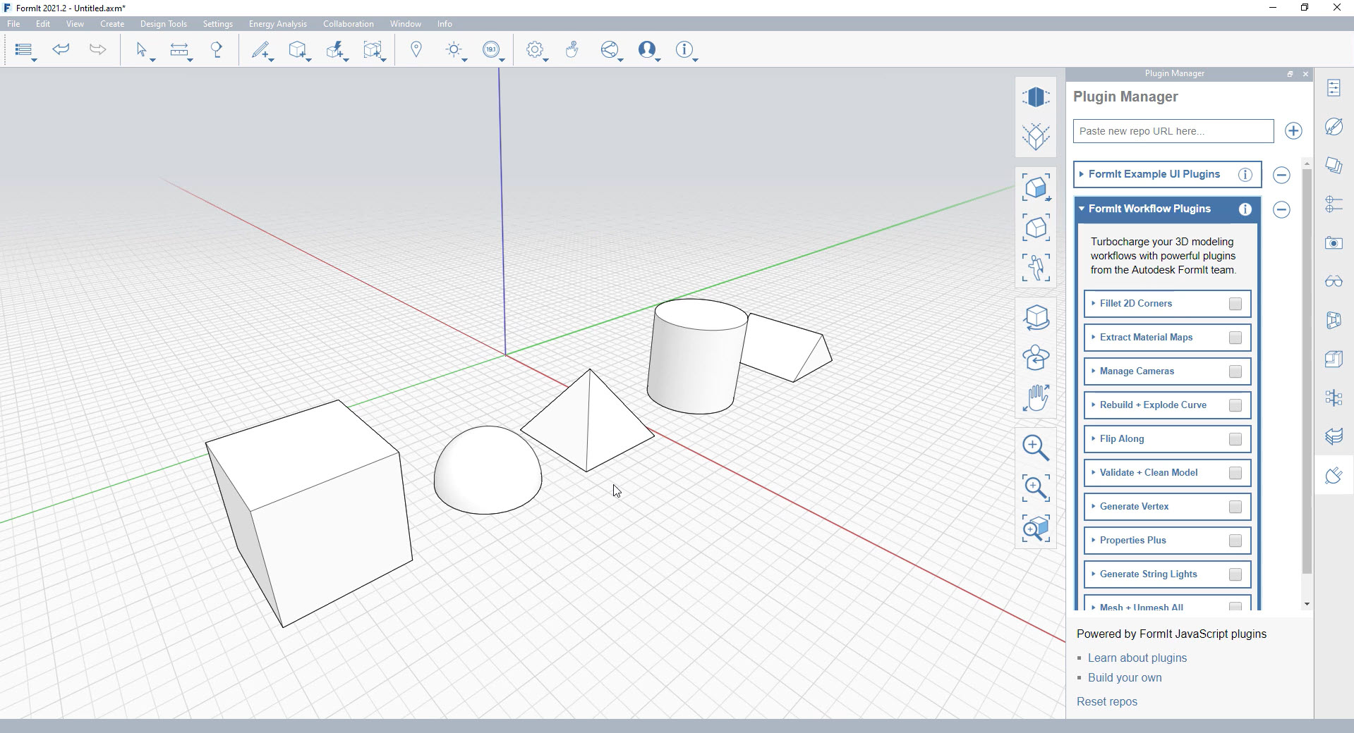Click the add repo plus button
Image resolution: width=1354 pixels, height=733 pixels.
click(1293, 131)
